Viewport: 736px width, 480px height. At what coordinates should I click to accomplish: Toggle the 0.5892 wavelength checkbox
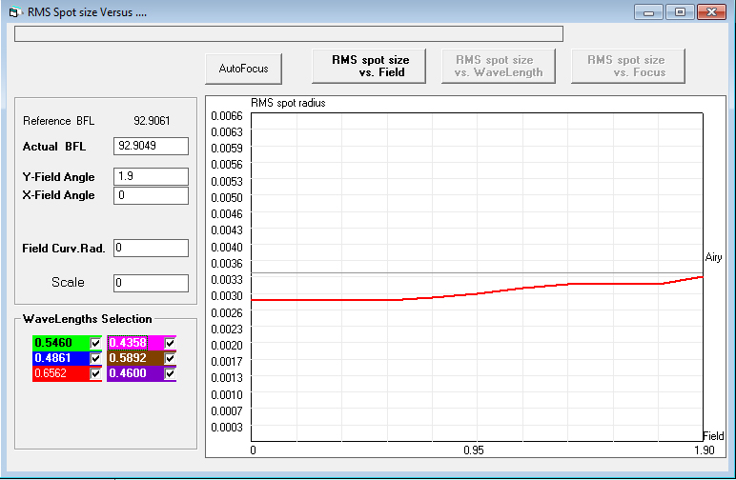pyautogui.click(x=170, y=359)
